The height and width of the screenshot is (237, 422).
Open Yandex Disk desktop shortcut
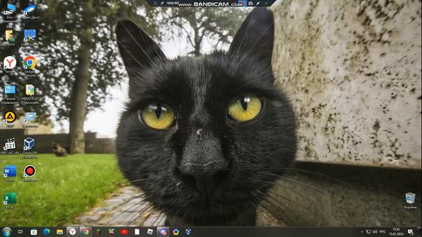30,11
